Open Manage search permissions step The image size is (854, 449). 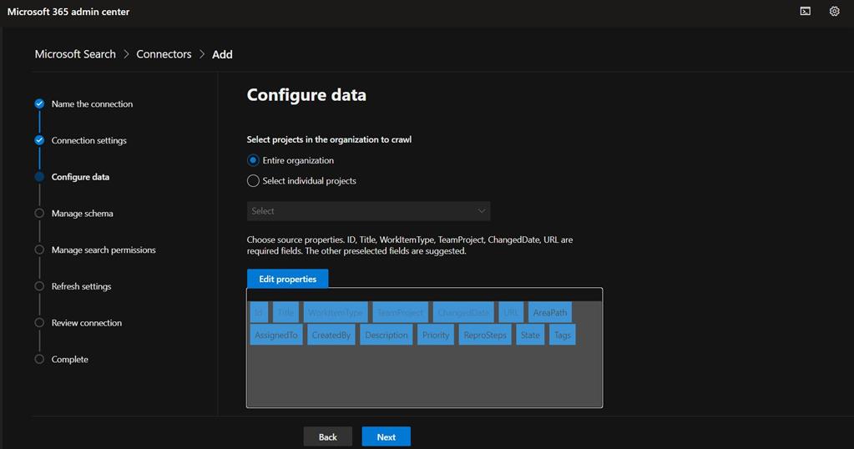(x=103, y=250)
